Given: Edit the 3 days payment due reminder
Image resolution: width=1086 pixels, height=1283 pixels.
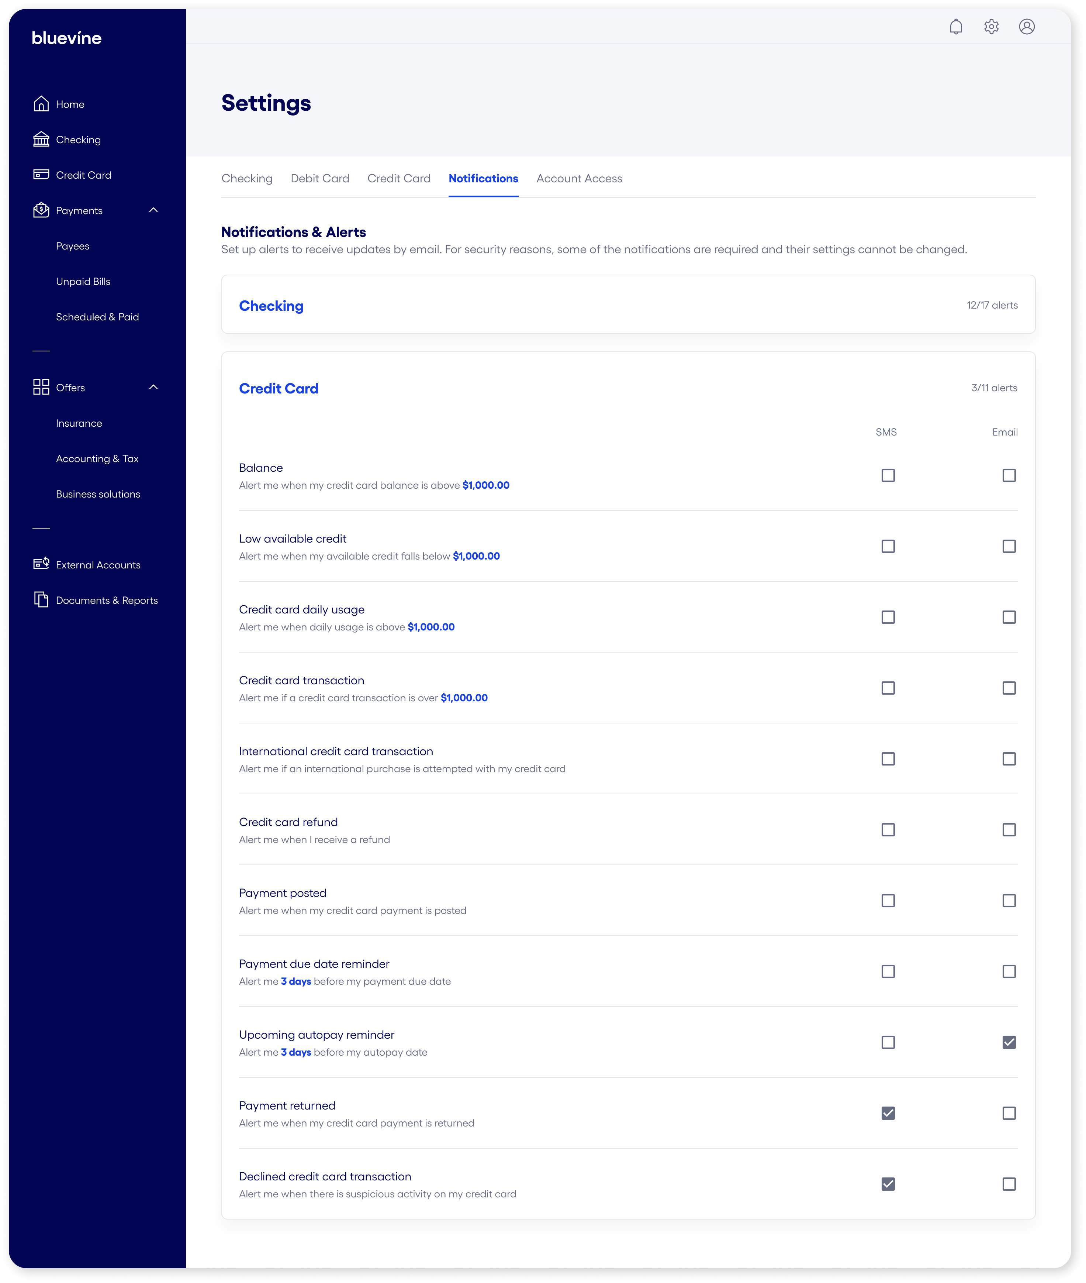Looking at the screenshot, I should coord(295,981).
